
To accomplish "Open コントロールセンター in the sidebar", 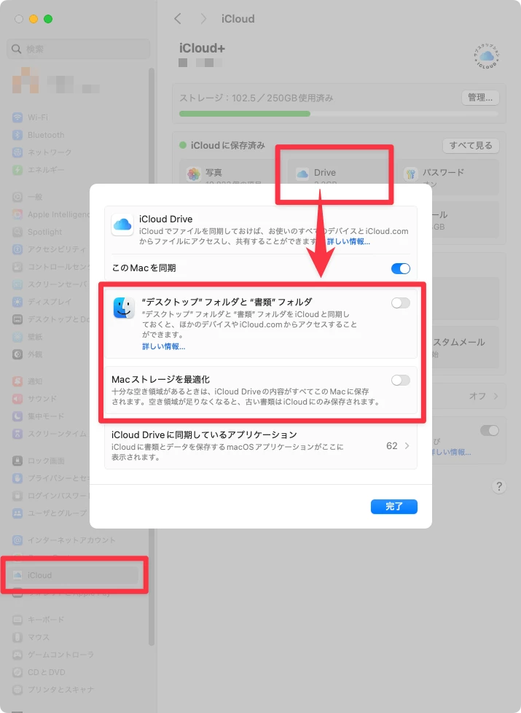I will [x=51, y=267].
